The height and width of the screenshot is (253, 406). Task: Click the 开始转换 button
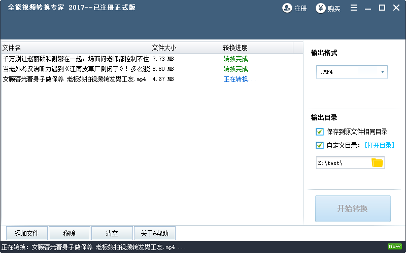click(x=353, y=208)
